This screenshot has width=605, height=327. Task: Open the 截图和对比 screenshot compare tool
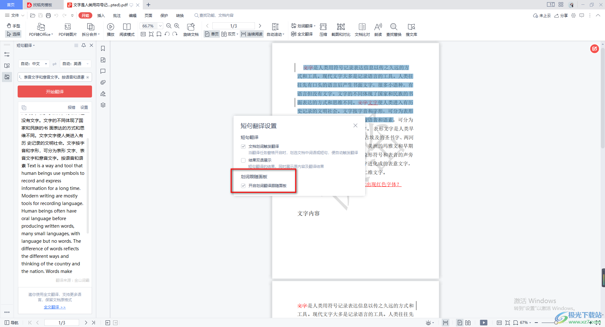click(x=341, y=27)
